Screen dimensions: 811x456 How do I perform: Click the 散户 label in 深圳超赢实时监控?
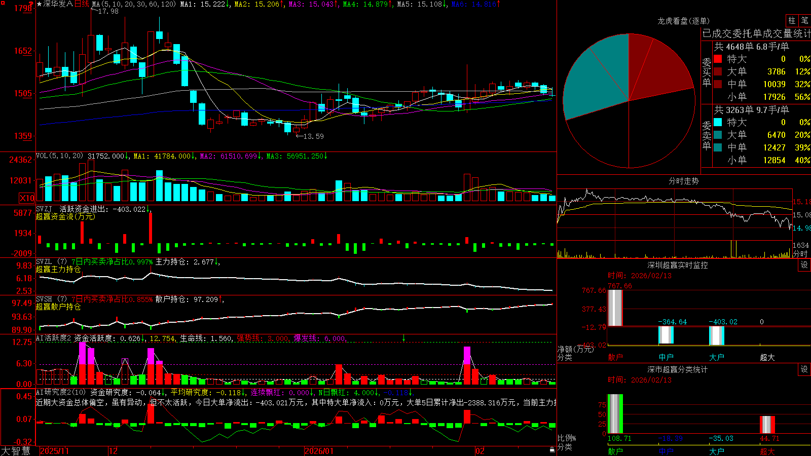tap(615, 357)
